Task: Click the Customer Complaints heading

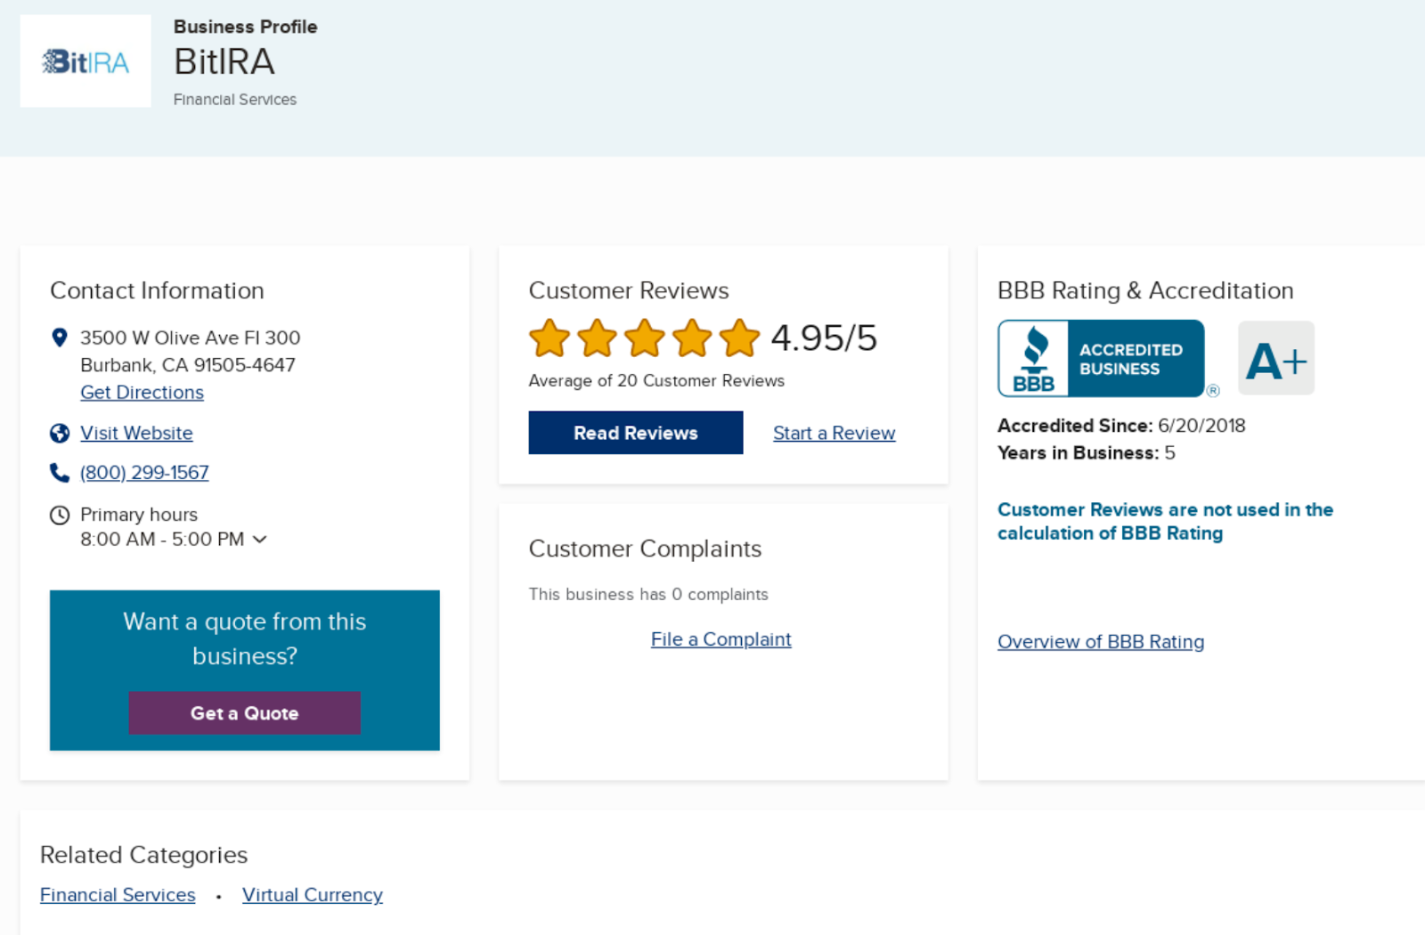Action: click(645, 549)
